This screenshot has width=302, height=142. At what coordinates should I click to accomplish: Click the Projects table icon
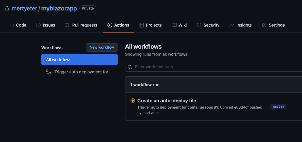coord(141,25)
